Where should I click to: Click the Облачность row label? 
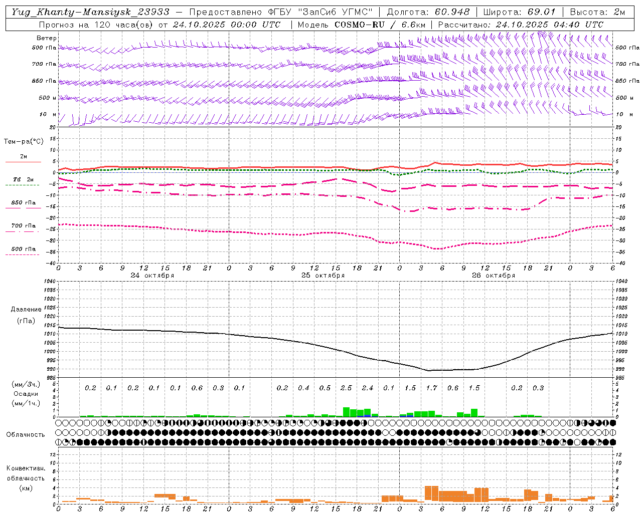click(x=26, y=435)
